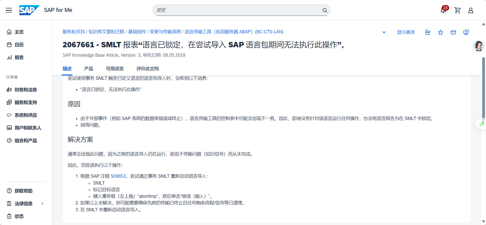Click the 原因 heading
The height and width of the screenshot is (225, 486).
click(74, 104)
